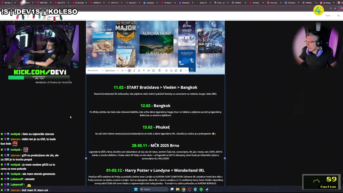
Task: Toggle bold formatting in the text toolbar
Action: 129,70
